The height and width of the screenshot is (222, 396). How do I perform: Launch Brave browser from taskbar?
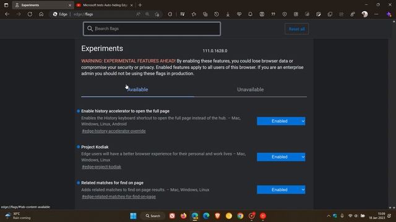coord(217,216)
